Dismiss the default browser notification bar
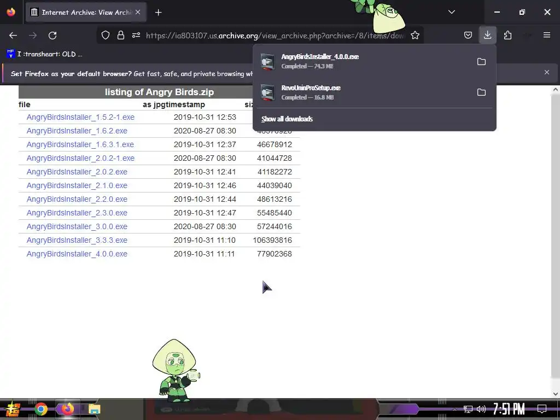This screenshot has height=420, width=560. (547, 72)
